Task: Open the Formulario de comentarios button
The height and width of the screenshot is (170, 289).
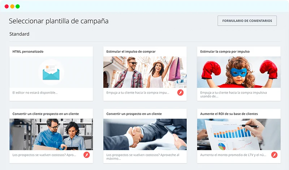Action: (x=247, y=21)
